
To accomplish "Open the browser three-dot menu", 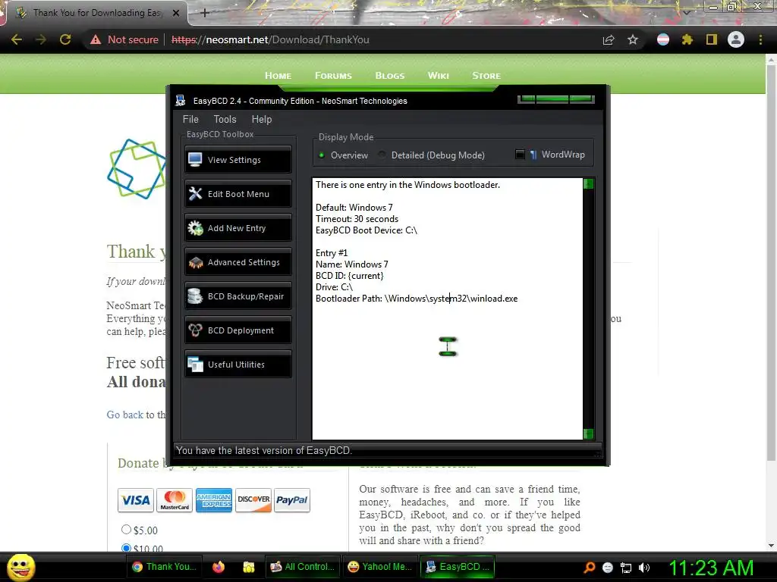I will 760,39.
